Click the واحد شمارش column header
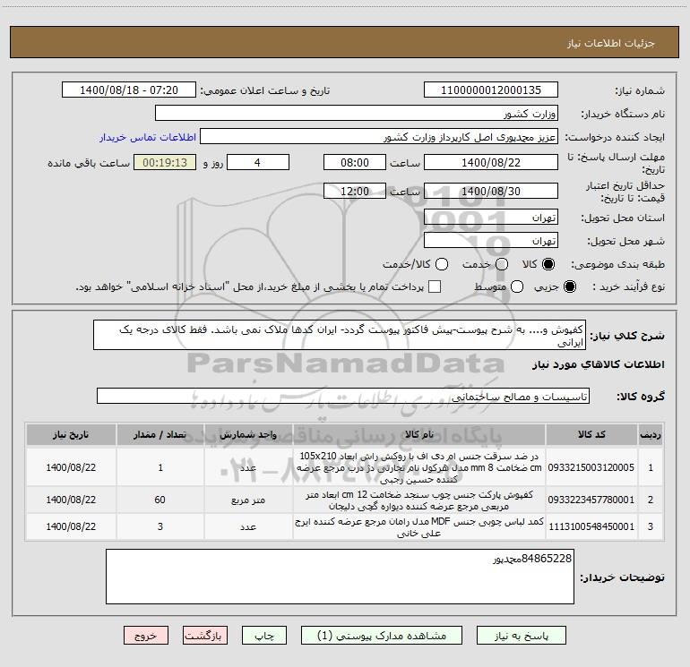The image size is (690, 667). pyautogui.click(x=248, y=434)
